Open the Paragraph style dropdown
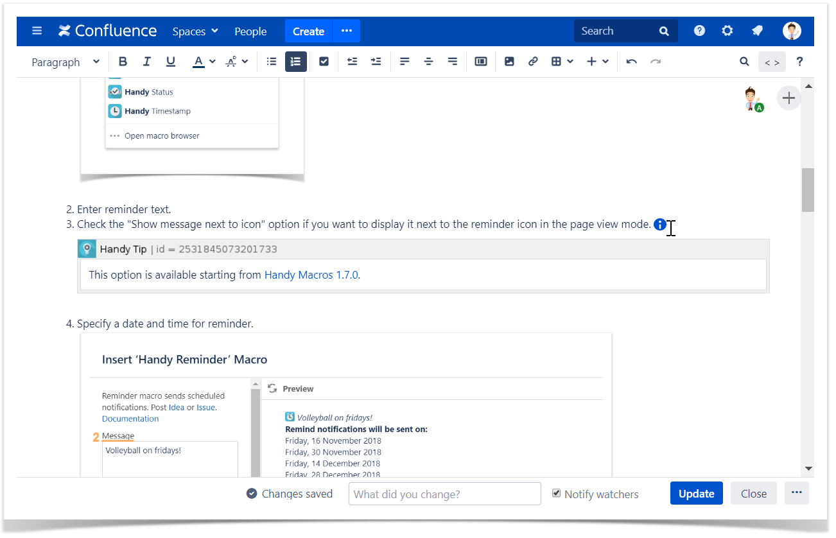 click(x=65, y=62)
